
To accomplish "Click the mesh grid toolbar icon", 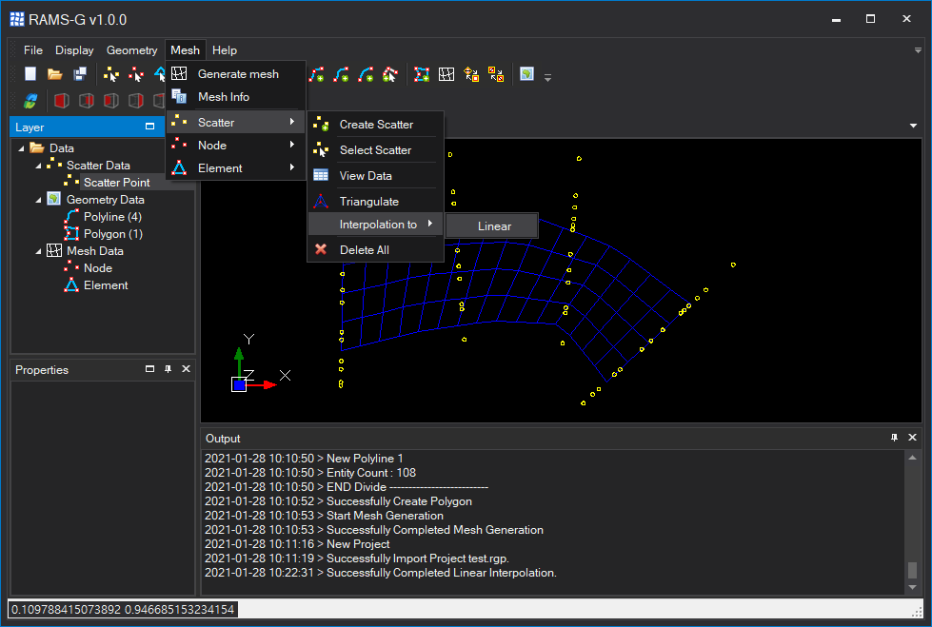I will coord(446,74).
